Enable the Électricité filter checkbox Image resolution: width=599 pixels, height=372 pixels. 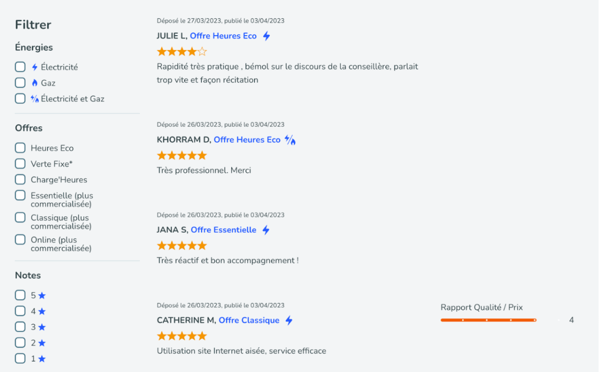(20, 67)
